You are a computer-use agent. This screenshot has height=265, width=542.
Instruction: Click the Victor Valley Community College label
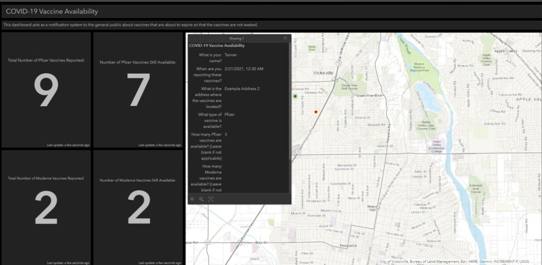point(436,146)
